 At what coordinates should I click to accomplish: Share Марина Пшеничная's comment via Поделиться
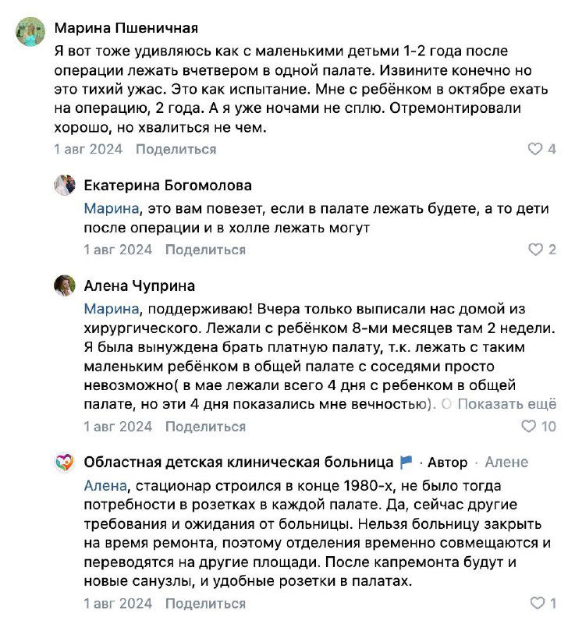(x=176, y=149)
